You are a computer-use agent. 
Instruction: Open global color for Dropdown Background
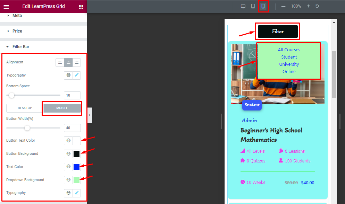(68, 180)
